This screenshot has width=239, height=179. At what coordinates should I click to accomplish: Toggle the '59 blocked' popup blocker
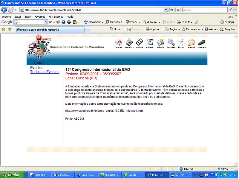point(114,22)
